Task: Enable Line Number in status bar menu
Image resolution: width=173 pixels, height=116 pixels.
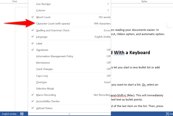Action: point(43,4)
